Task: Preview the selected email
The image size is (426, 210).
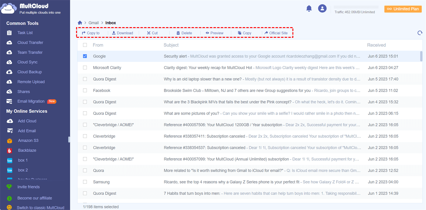Action: (x=214, y=33)
